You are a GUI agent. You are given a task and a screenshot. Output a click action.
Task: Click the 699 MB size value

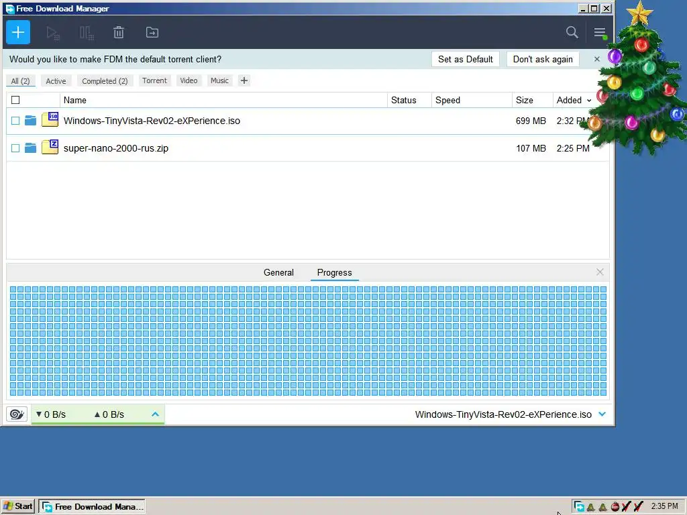(531, 121)
